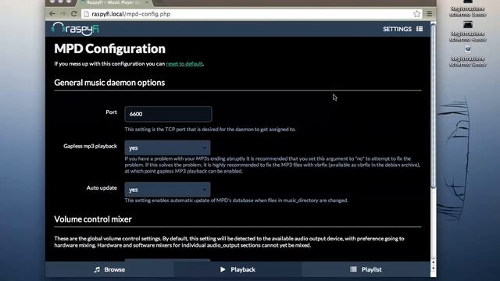Open the Auto update dropdown
The height and width of the screenshot is (281, 500).
(167, 190)
